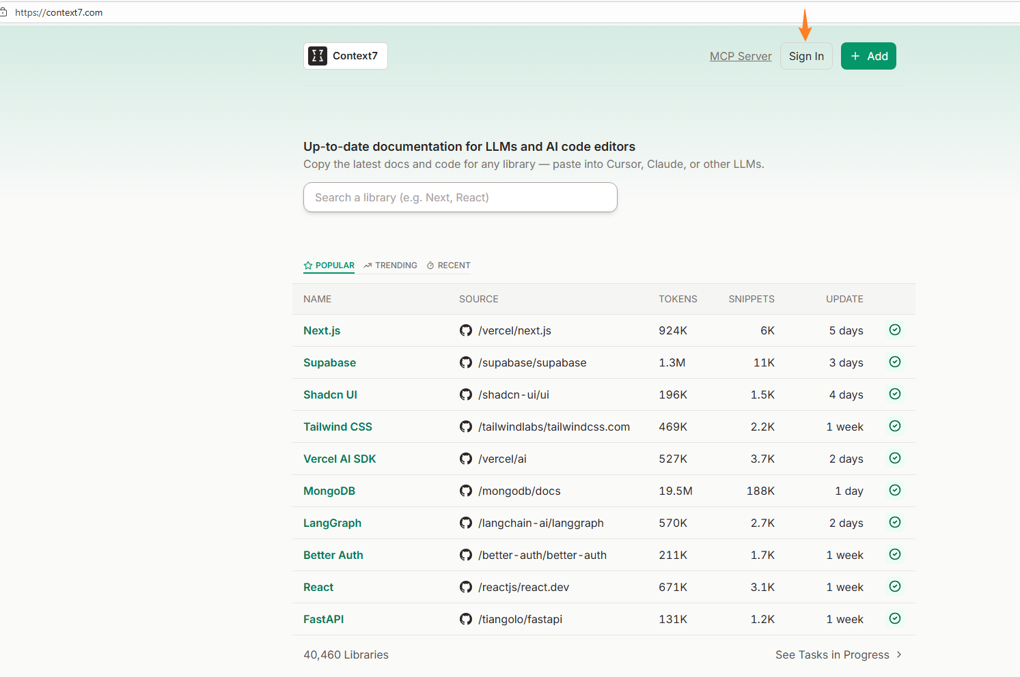Click the Search a library input field
Screen dimensions: 1020x677
click(x=460, y=197)
